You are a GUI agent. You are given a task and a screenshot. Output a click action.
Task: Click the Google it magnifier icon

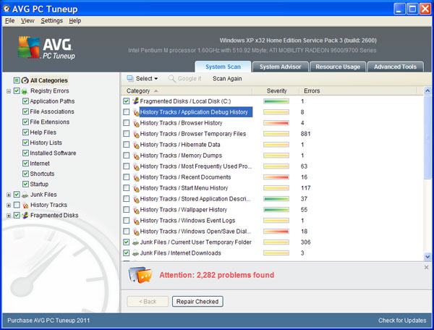(172, 79)
